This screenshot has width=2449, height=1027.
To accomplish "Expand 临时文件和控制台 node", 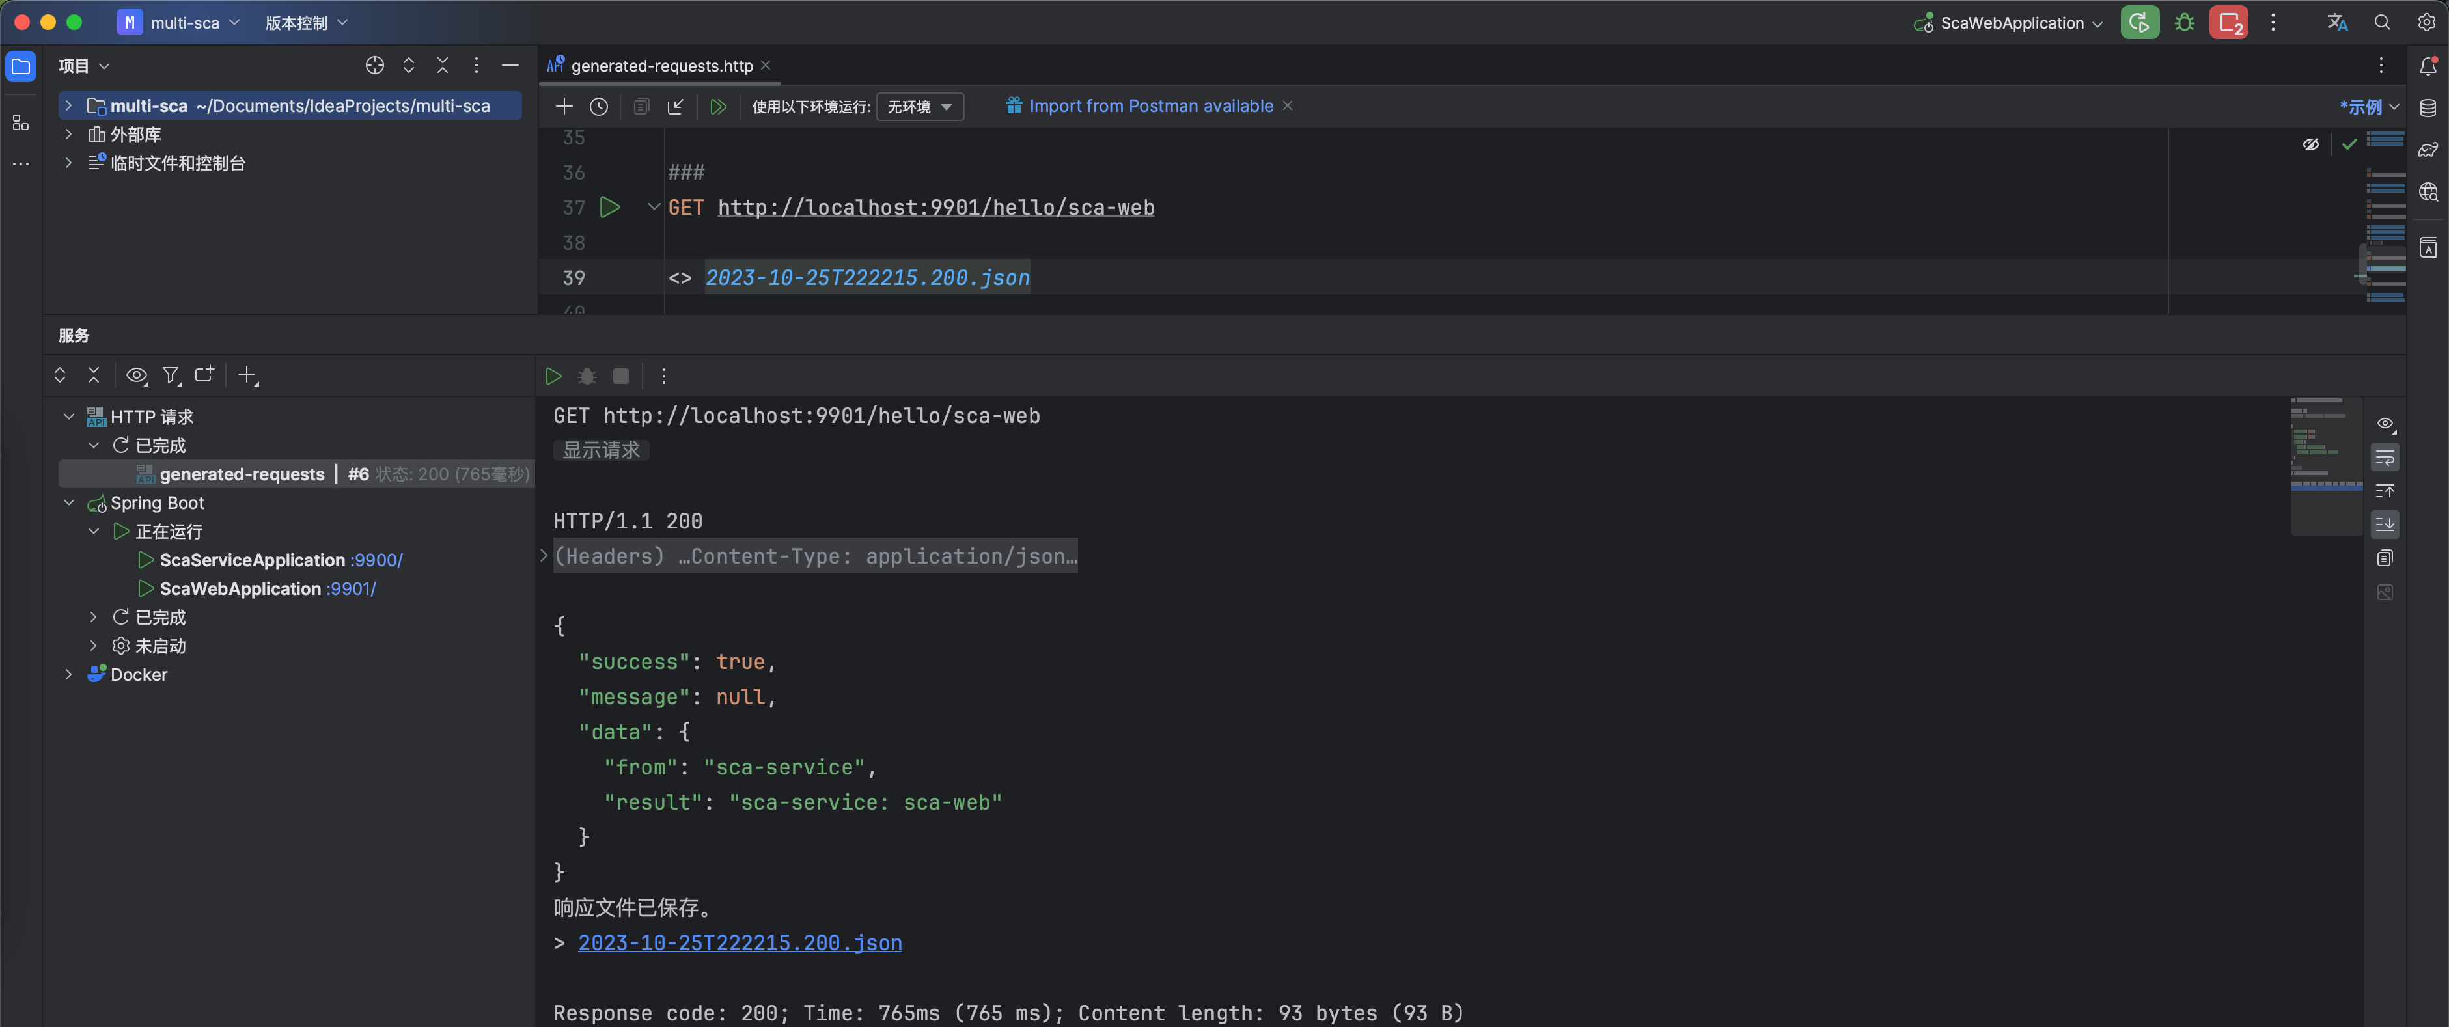I will (x=68, y=163).
